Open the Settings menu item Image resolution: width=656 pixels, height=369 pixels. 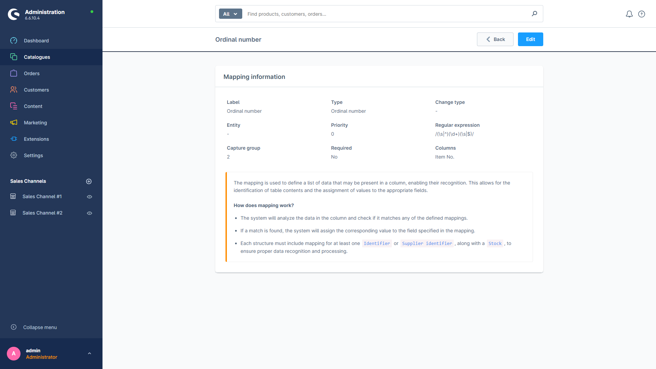(51, 155)
